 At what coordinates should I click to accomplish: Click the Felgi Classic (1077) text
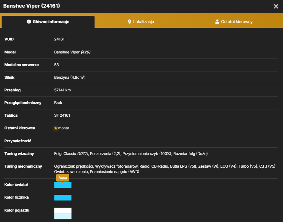pyautogui.click(x=71, y=154)
